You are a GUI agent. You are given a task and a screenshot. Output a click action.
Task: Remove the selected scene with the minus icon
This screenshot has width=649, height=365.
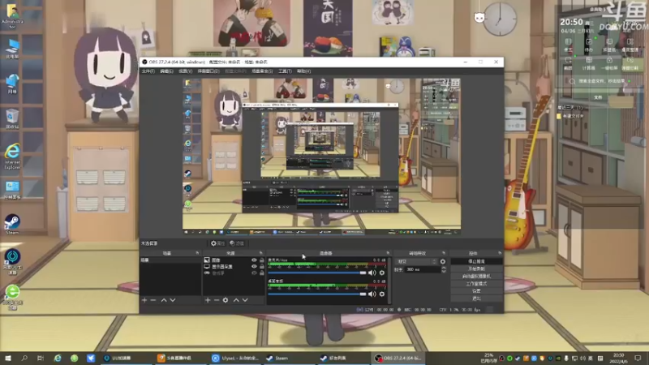pos(153,300)
